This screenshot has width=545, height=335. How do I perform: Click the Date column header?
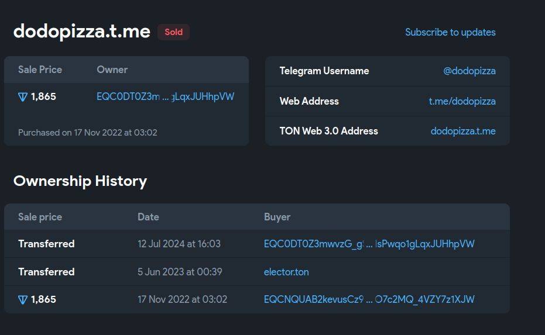(148, 217)
